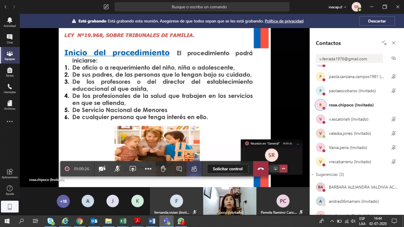404x227 pixels.
Task: Raise your hand in the meeting
Action: [163, 169]
